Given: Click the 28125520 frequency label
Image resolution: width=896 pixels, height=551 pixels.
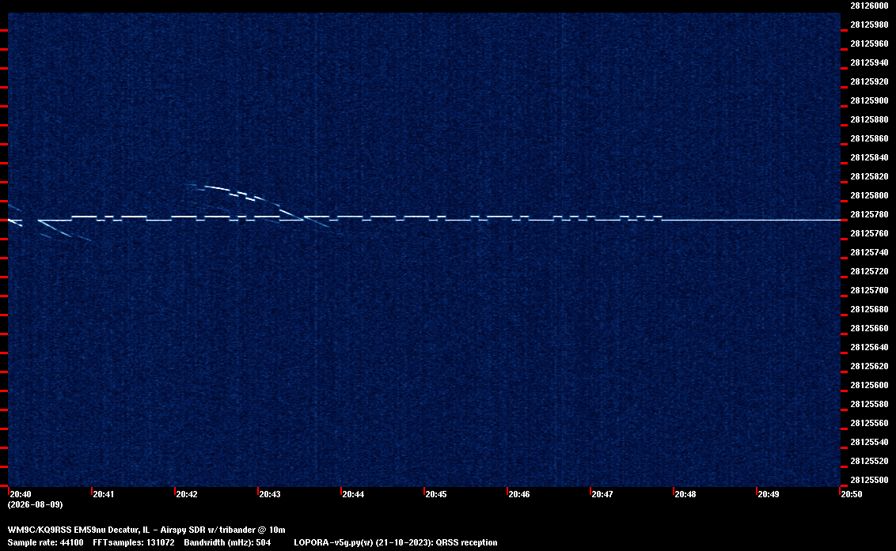Looking at the screenshot, I should tap(869, 461).
